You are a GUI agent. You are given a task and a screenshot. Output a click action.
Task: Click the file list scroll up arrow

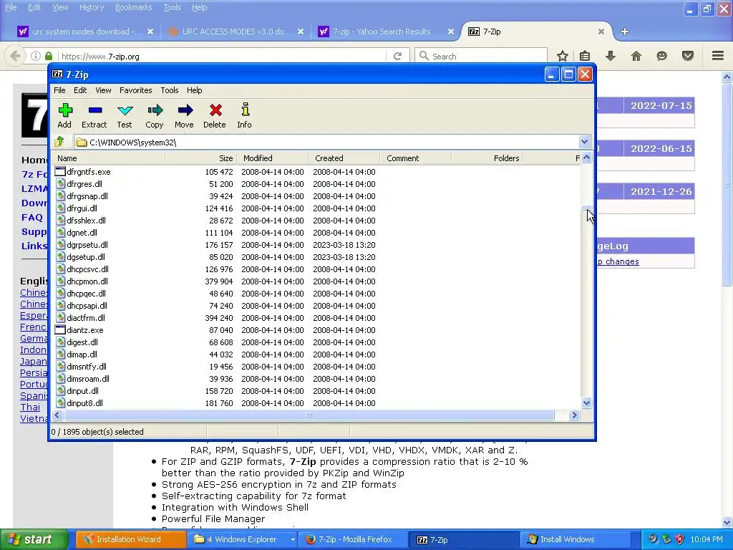tap(587, 158)
